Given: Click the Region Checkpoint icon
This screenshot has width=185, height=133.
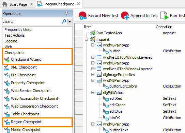Looking at the screenshot, I should point(7,122).
